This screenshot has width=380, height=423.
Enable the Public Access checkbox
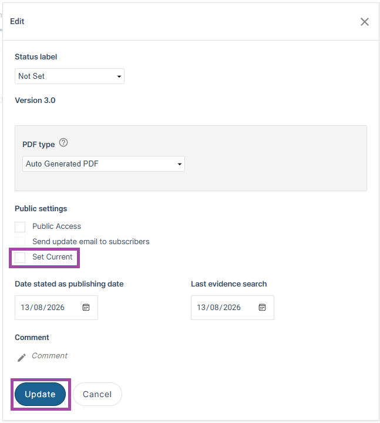coord(20,227)
